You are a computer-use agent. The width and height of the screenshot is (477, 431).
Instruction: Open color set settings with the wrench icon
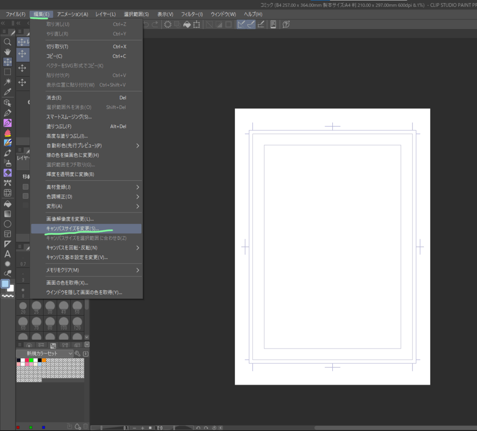[78, 354]
